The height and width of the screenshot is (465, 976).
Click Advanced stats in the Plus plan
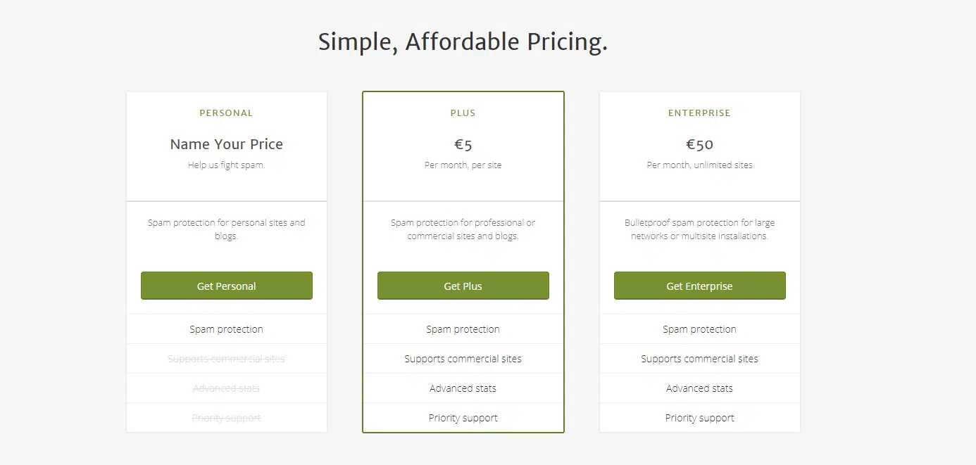(463, 388)
